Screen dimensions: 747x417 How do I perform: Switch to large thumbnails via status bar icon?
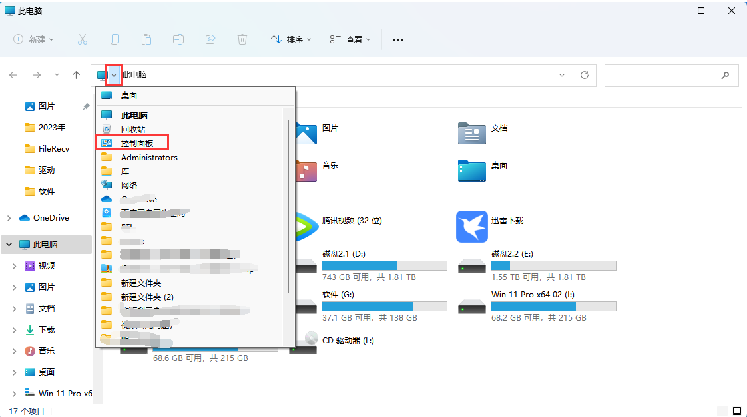[736, 410]
